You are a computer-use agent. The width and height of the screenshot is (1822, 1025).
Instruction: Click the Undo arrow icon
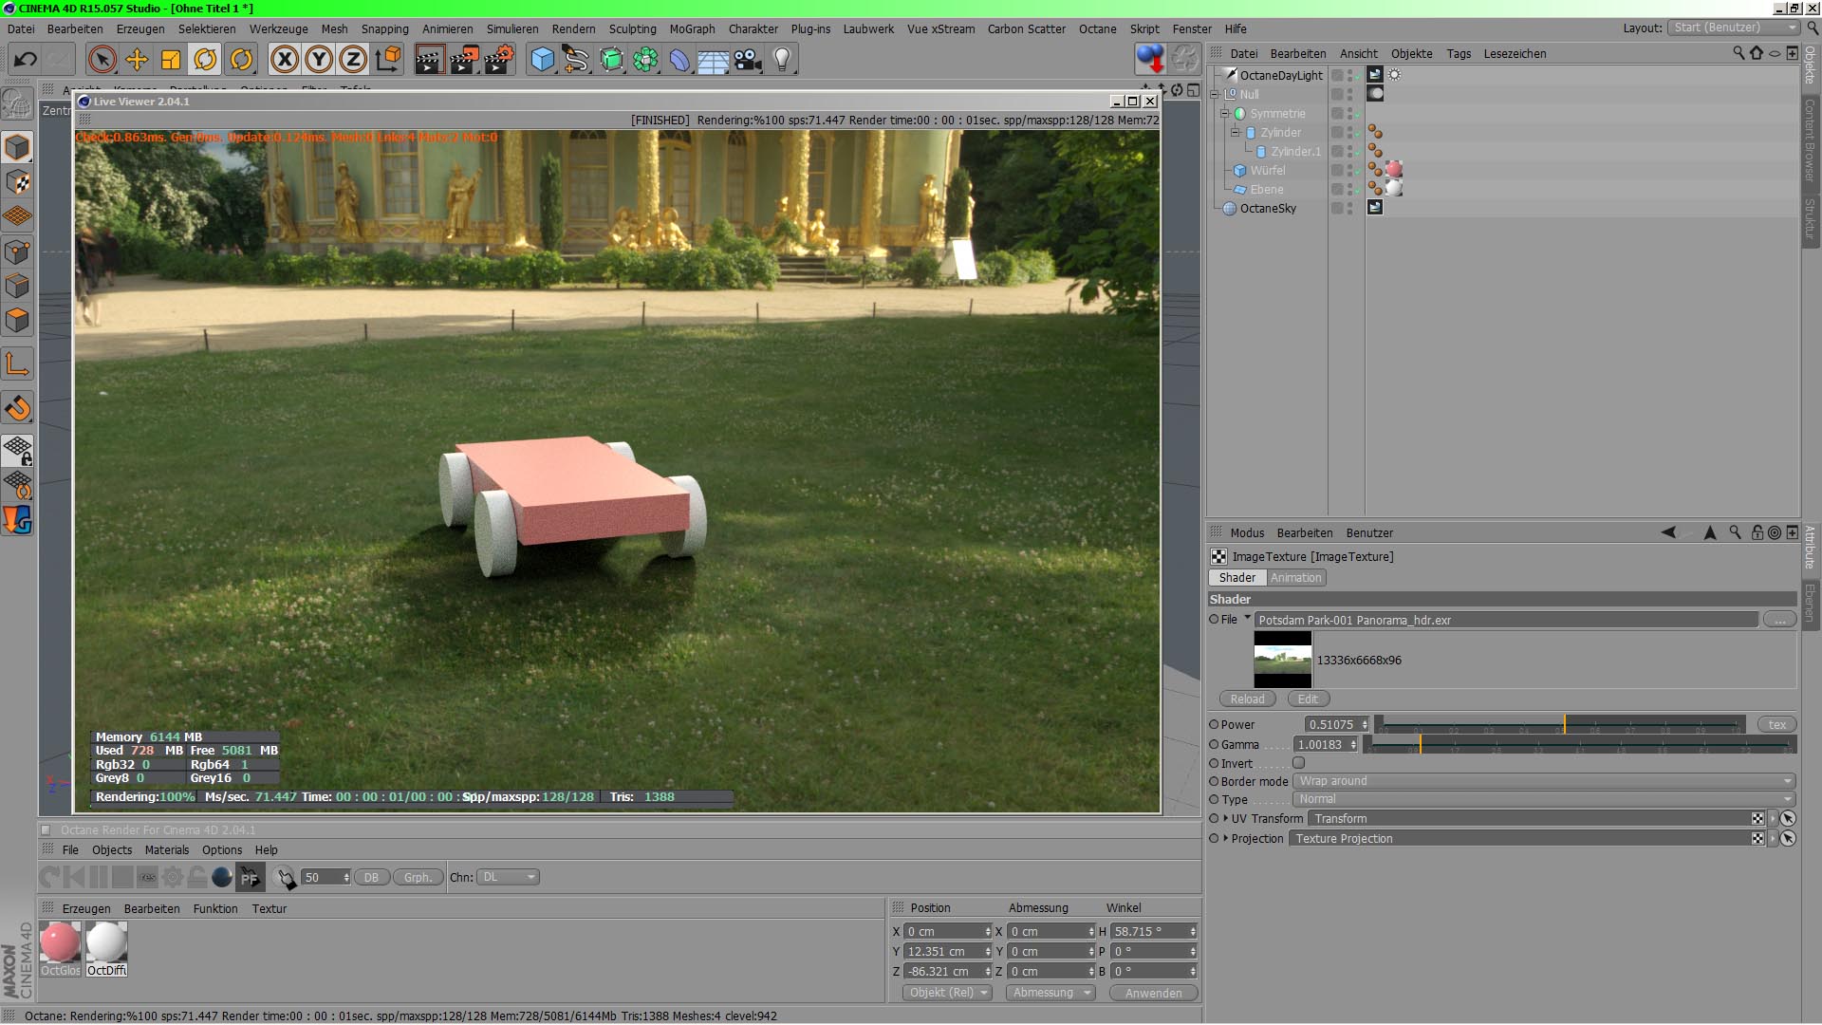pos(26,60)
